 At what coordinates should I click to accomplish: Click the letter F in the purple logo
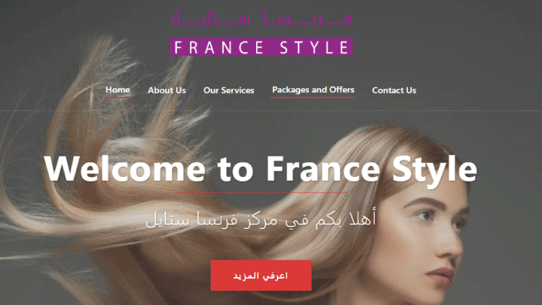point(178,47)
